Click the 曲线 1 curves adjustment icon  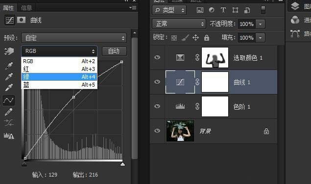pos(180,82)
